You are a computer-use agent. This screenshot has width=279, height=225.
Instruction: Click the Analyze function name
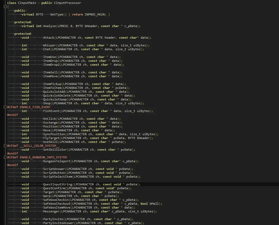[50, 26]
